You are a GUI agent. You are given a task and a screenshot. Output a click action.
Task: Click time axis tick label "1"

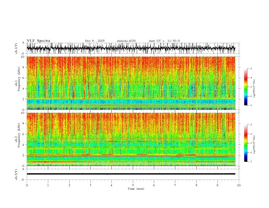pyautogui.click(x=48, y=185)
